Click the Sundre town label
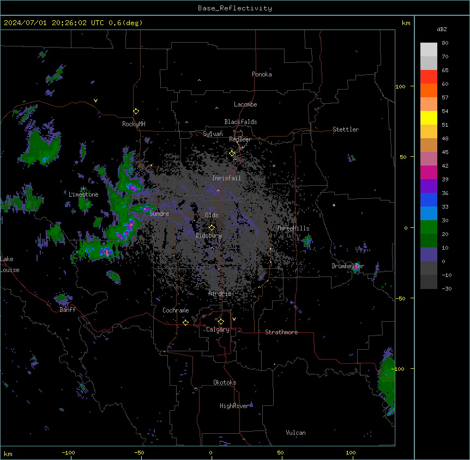The image size is (470, 460). [x=159, y=214]
